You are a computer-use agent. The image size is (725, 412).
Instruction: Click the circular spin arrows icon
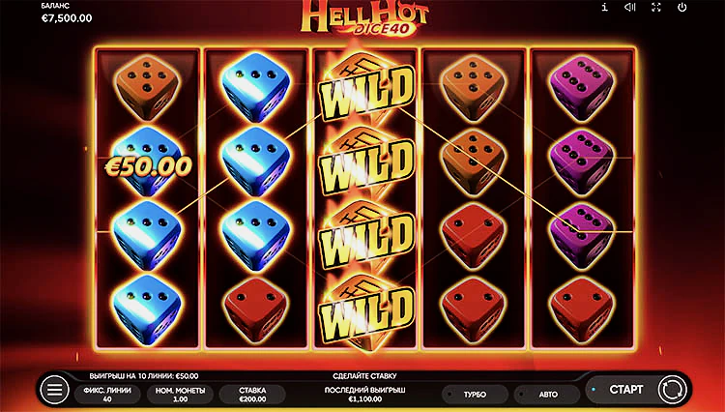pos(672,390)
